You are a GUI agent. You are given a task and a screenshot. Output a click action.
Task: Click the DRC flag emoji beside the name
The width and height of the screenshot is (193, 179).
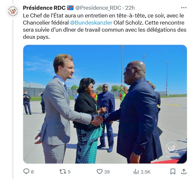click(x=70, y=8)
